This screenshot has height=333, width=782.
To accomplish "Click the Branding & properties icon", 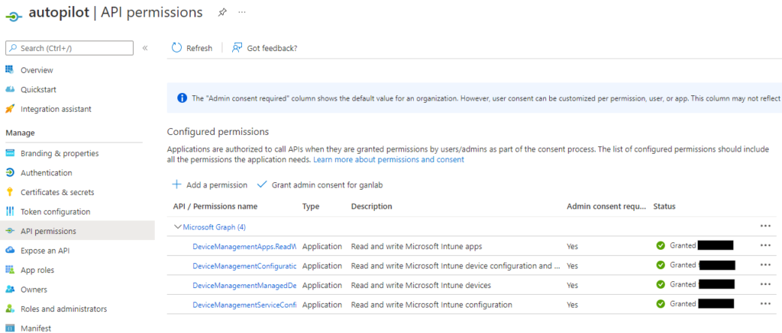I will [10, 153].
